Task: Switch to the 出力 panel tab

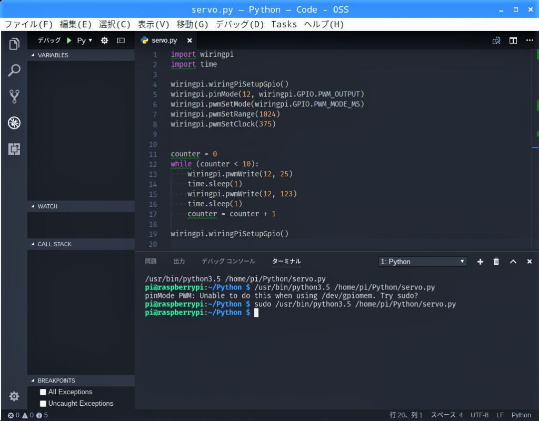Action: click(x=179, y=262)
